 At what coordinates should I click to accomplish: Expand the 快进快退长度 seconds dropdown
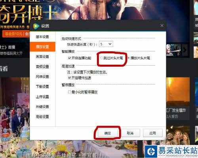coord(106,44)
